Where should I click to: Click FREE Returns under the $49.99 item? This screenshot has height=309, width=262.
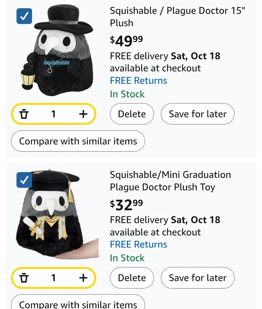(x=138, y=81)
